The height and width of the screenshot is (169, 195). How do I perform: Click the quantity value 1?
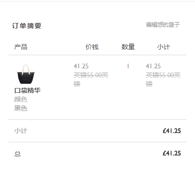pyautogui.click(x=128, y=66)
